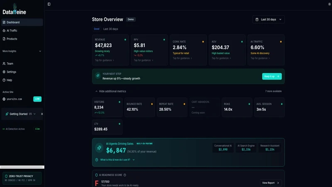
Task: Click the Revenue card green status dot
Action: tap(125, 39)
